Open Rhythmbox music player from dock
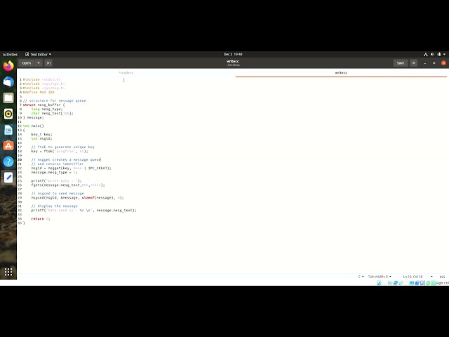Viewport: 449px width, 337px height. click(x=8, y=114)
